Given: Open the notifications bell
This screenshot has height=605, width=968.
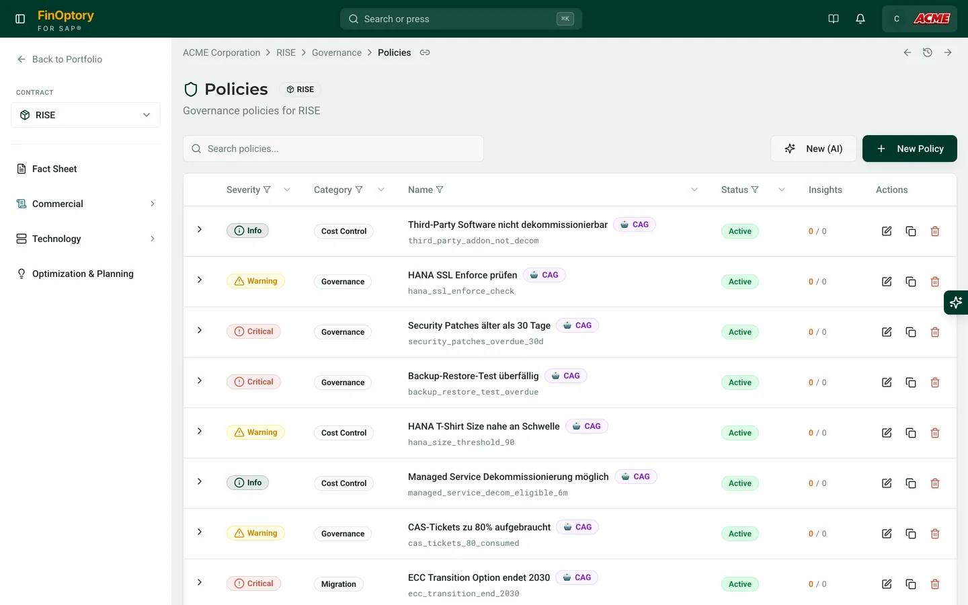Looking at the screenshot, I should (860, 19).
